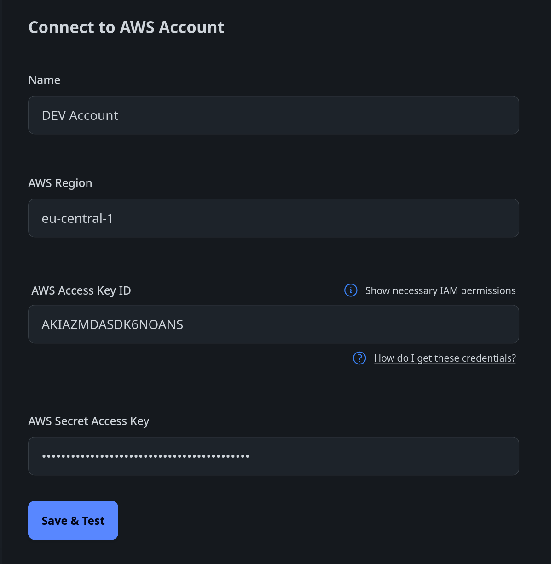Click Save & Test
Image resolution: width=555 pixels, height=569 pixels.
(73, 520)
